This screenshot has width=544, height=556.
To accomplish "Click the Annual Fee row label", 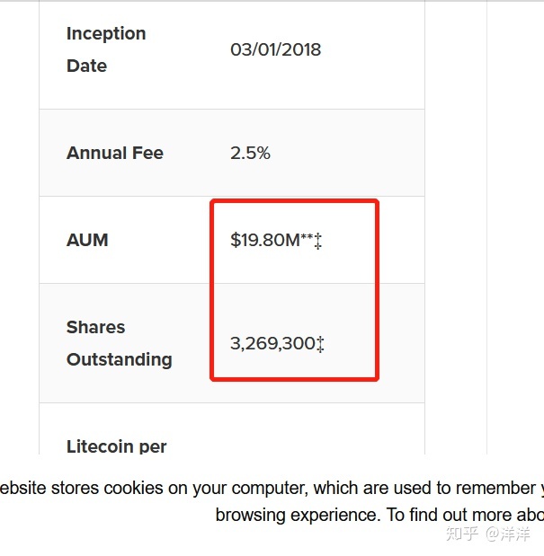I will click(x=115, y=154).
